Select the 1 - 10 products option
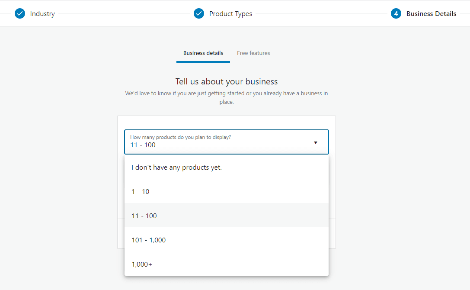Viewport: 470px width, 290px height. click(141, 191)
